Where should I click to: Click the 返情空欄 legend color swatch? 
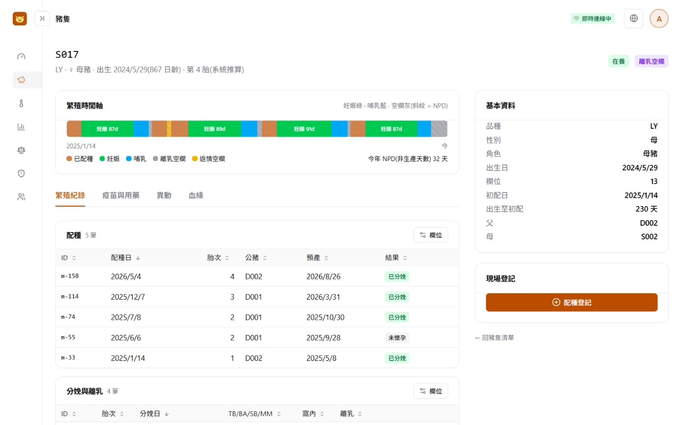[x=195, y=159]
